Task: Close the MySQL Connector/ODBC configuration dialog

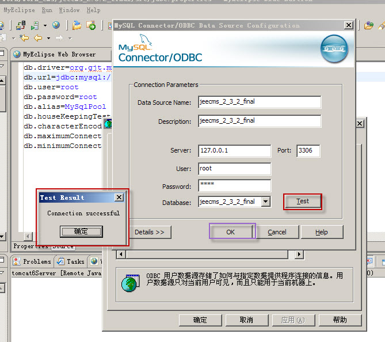Action: pos(348,25)
